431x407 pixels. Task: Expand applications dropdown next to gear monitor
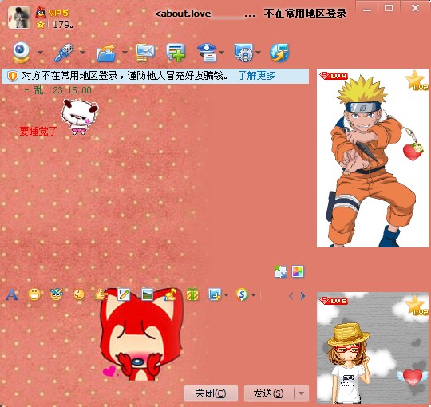(258, 53)
